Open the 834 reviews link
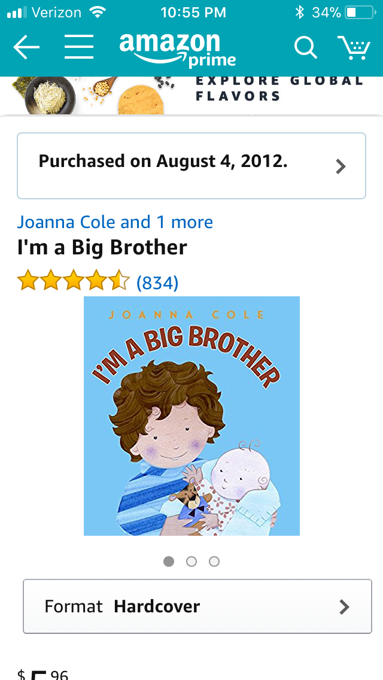This screenshot has height=680, width=383. 157,283
